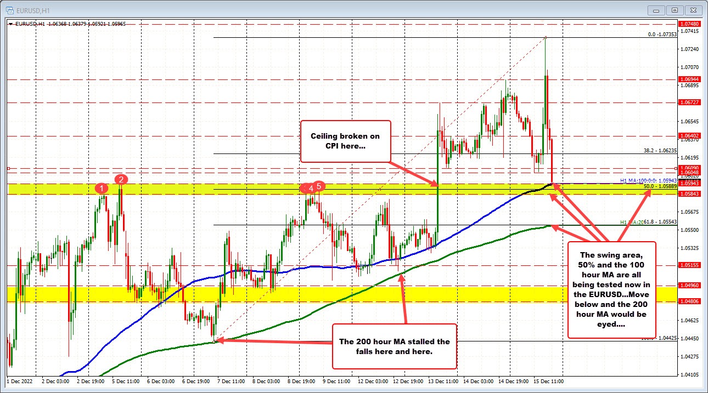
Task: Click the 1.07415 value on the price axis
Action: click(689, 31)
